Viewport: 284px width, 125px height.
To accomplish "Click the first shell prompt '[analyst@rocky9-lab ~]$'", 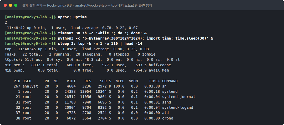I will (x=30, y=17).
